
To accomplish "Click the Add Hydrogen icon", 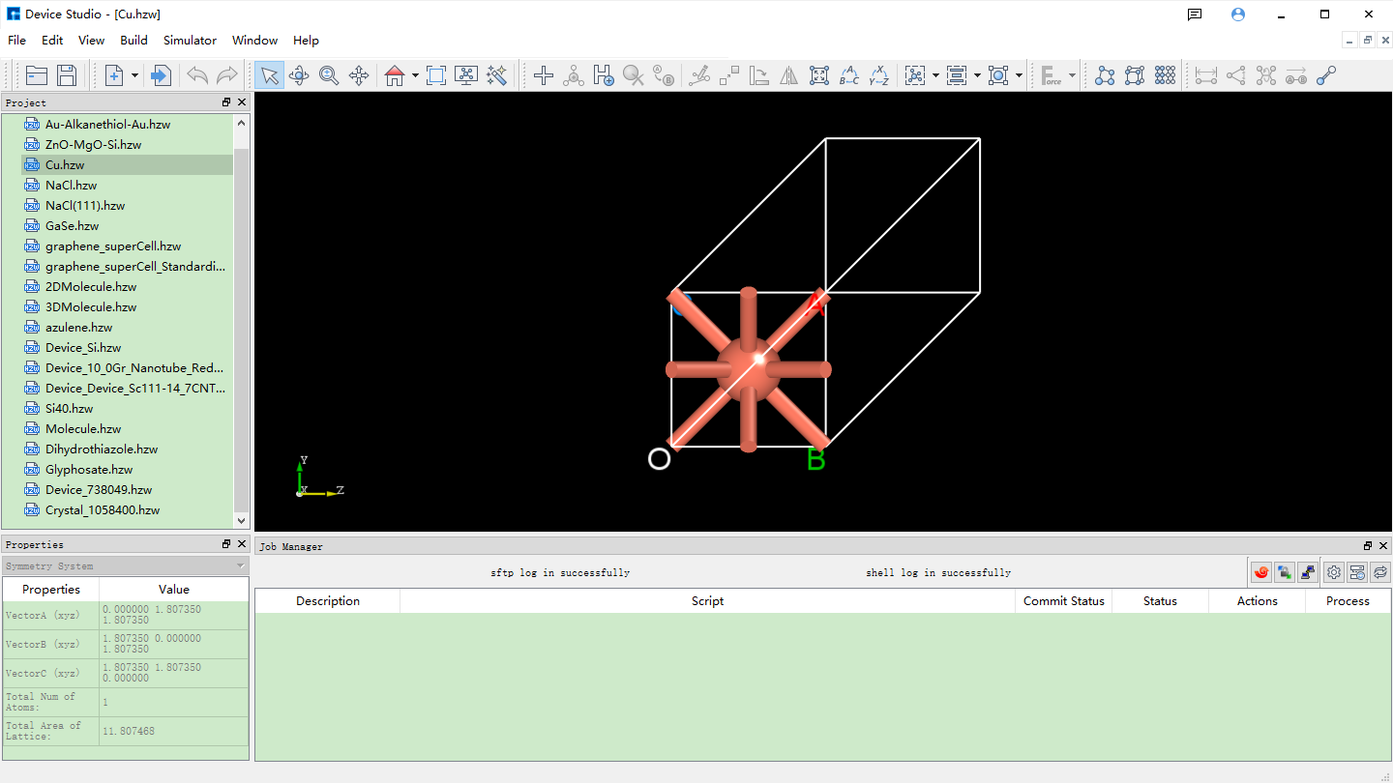I will (x=603, y=75).
